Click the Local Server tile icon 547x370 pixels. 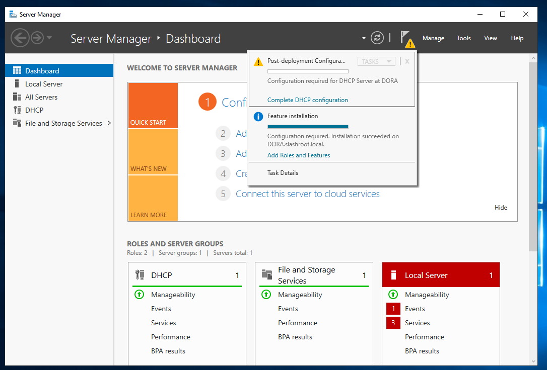click(393, 275)
